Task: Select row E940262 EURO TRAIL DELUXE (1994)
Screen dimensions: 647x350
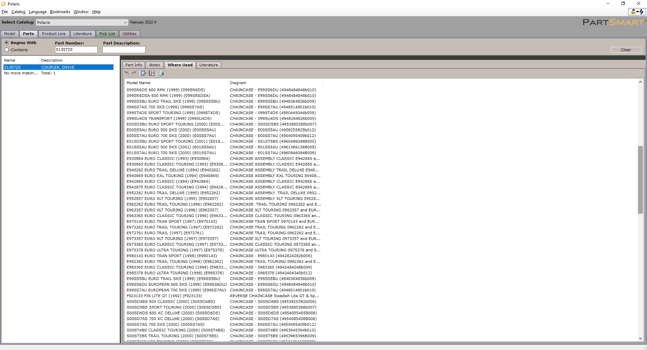Action: point(173,170)
